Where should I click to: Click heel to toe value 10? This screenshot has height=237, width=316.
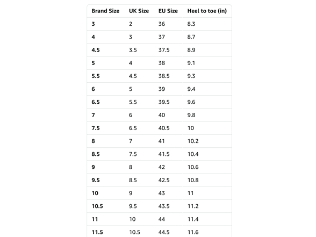(191, 128)
